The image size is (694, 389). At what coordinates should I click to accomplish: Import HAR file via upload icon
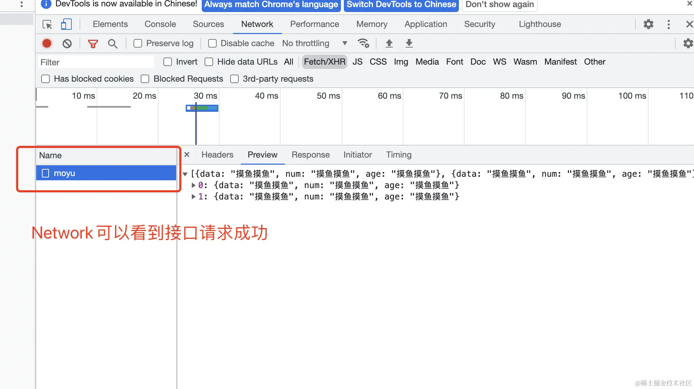coord(389,43)
